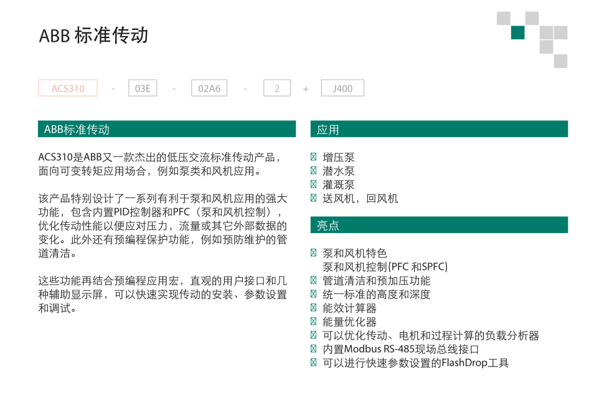The image size is (599, 410).
Task: Select the "送风机，回风机" list item
Action: pos(361,199)
